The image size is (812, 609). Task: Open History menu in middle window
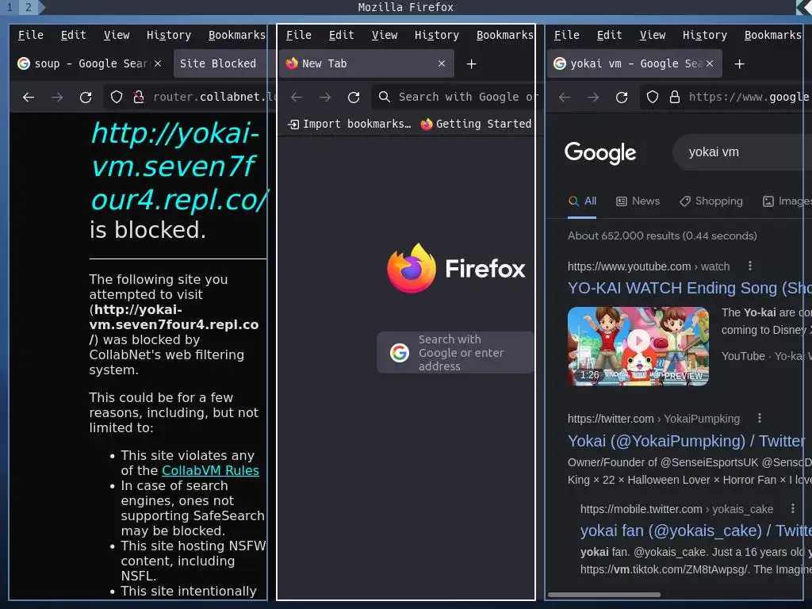click(x=437, y=35)
